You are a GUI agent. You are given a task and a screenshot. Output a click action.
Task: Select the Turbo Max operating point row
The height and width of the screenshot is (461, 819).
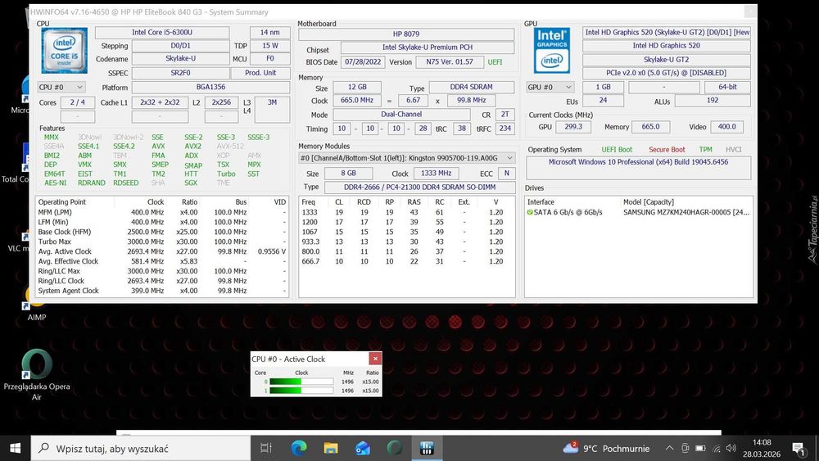[162, 242]
